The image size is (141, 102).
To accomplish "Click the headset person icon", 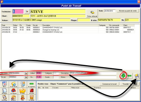I will [23, 98].
